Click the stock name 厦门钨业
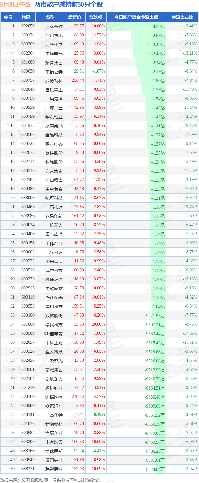Viewport: 199px width, 483px height. (x=54, y=460)
